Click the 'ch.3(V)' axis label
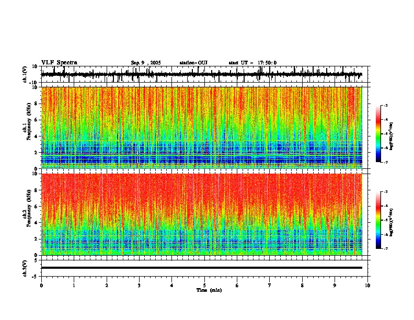Viewport: 414px width, 320px height. [x=25, y=268]
